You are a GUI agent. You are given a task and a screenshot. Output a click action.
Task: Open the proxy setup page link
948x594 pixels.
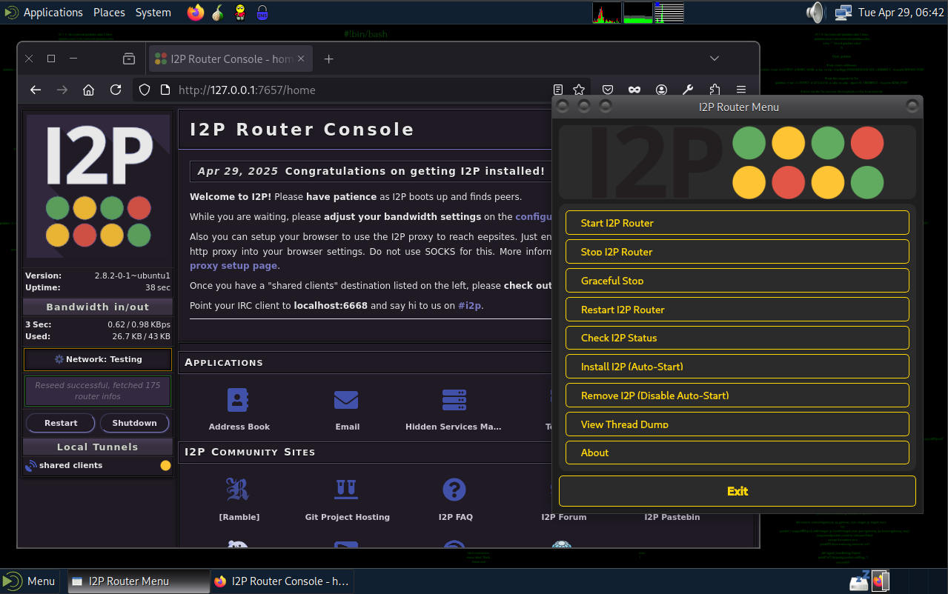(x=233, y=265)
